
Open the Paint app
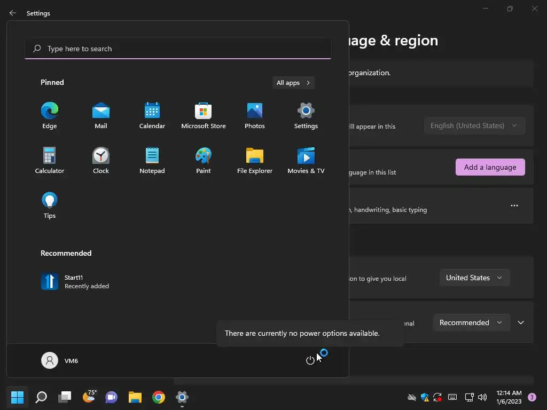[204, 161]
